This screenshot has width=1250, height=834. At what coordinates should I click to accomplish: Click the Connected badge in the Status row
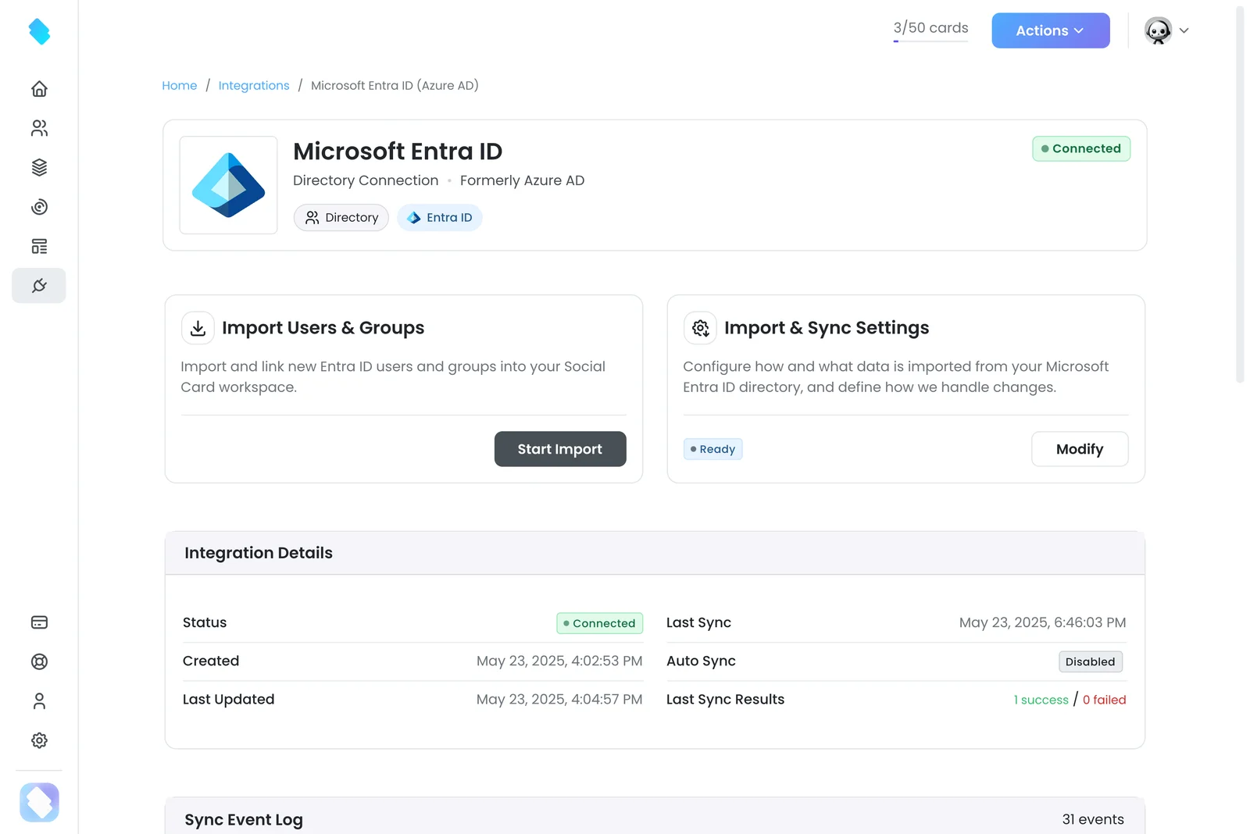pos(600,623)
